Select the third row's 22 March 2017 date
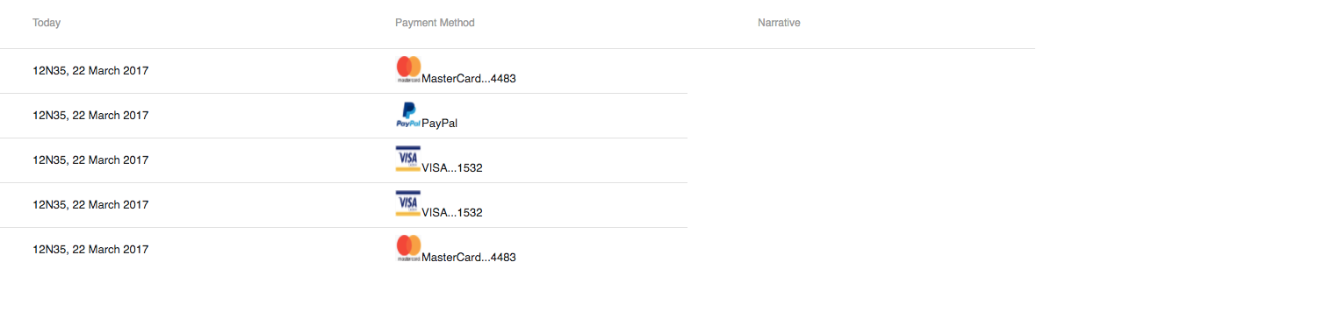 (111, 160)
